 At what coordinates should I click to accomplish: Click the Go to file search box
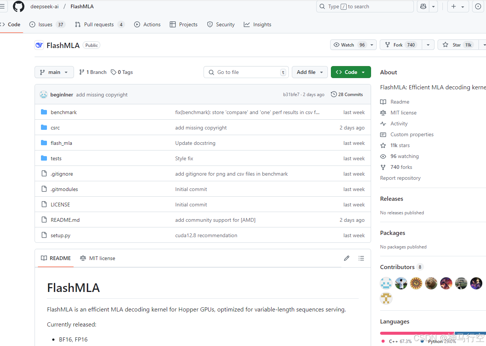[246, 72]
